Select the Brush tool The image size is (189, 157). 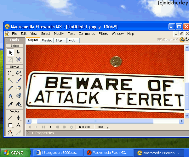[x=19, y=81]
